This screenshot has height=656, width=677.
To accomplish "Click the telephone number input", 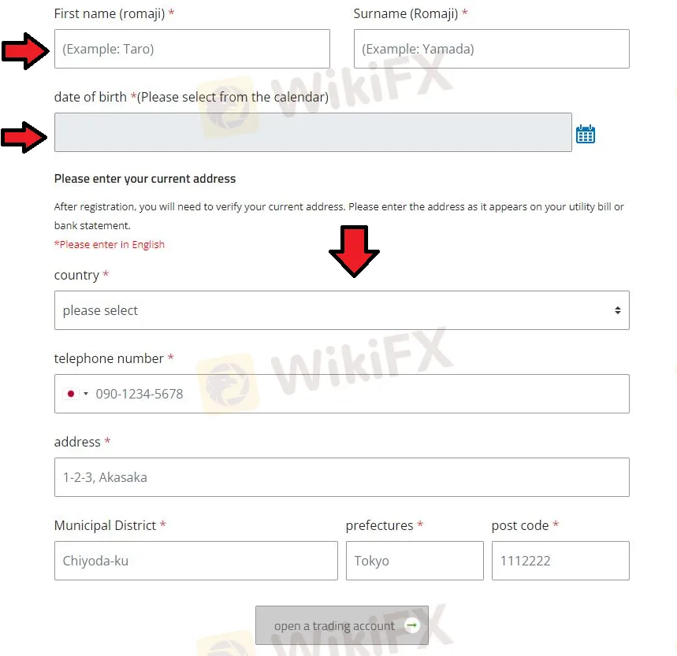I will 341,394.
